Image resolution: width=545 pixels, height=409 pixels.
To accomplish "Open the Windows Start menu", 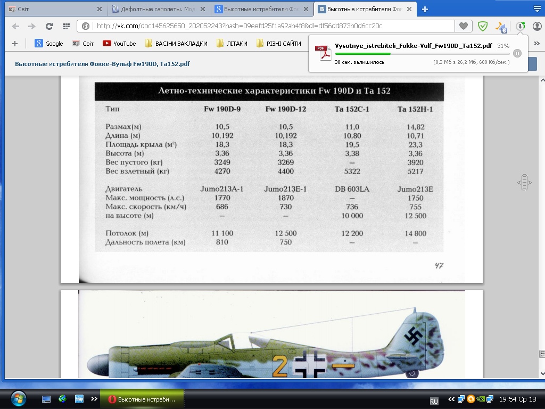I will click(18, 399).
